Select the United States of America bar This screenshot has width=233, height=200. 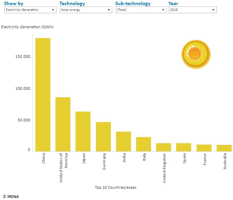pyautogui.click(x=63, y=124)
